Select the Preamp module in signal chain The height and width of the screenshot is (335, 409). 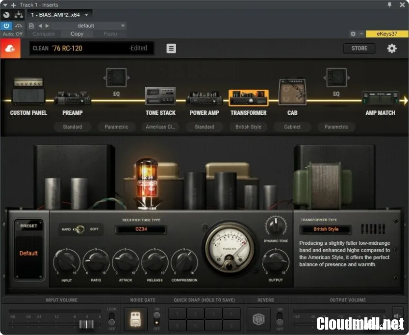(x=72, y=98)
